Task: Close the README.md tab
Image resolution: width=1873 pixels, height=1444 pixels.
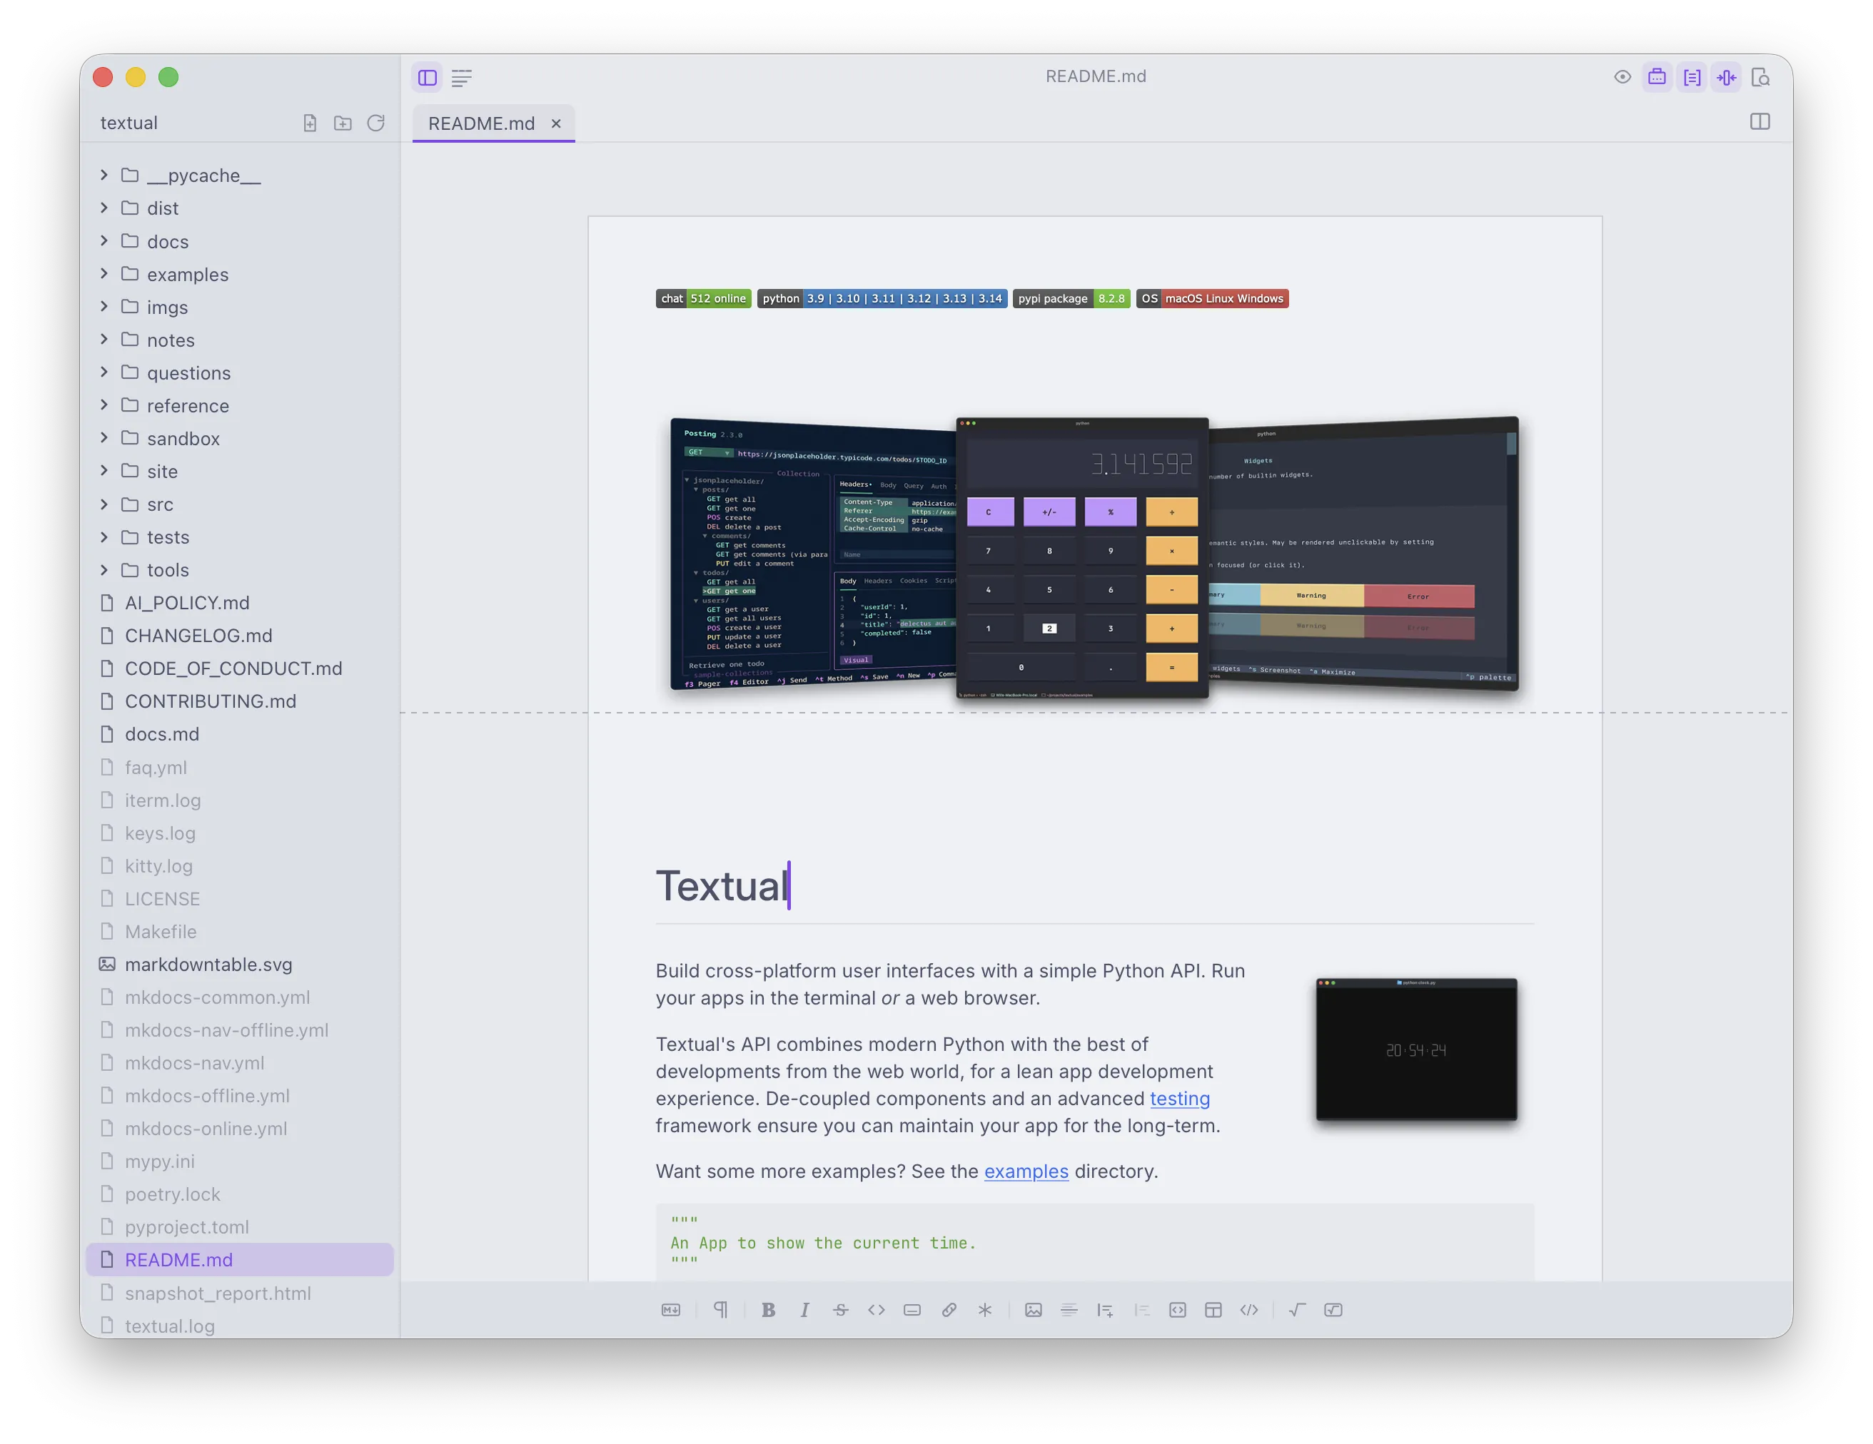Action: [x=556, y=123]
